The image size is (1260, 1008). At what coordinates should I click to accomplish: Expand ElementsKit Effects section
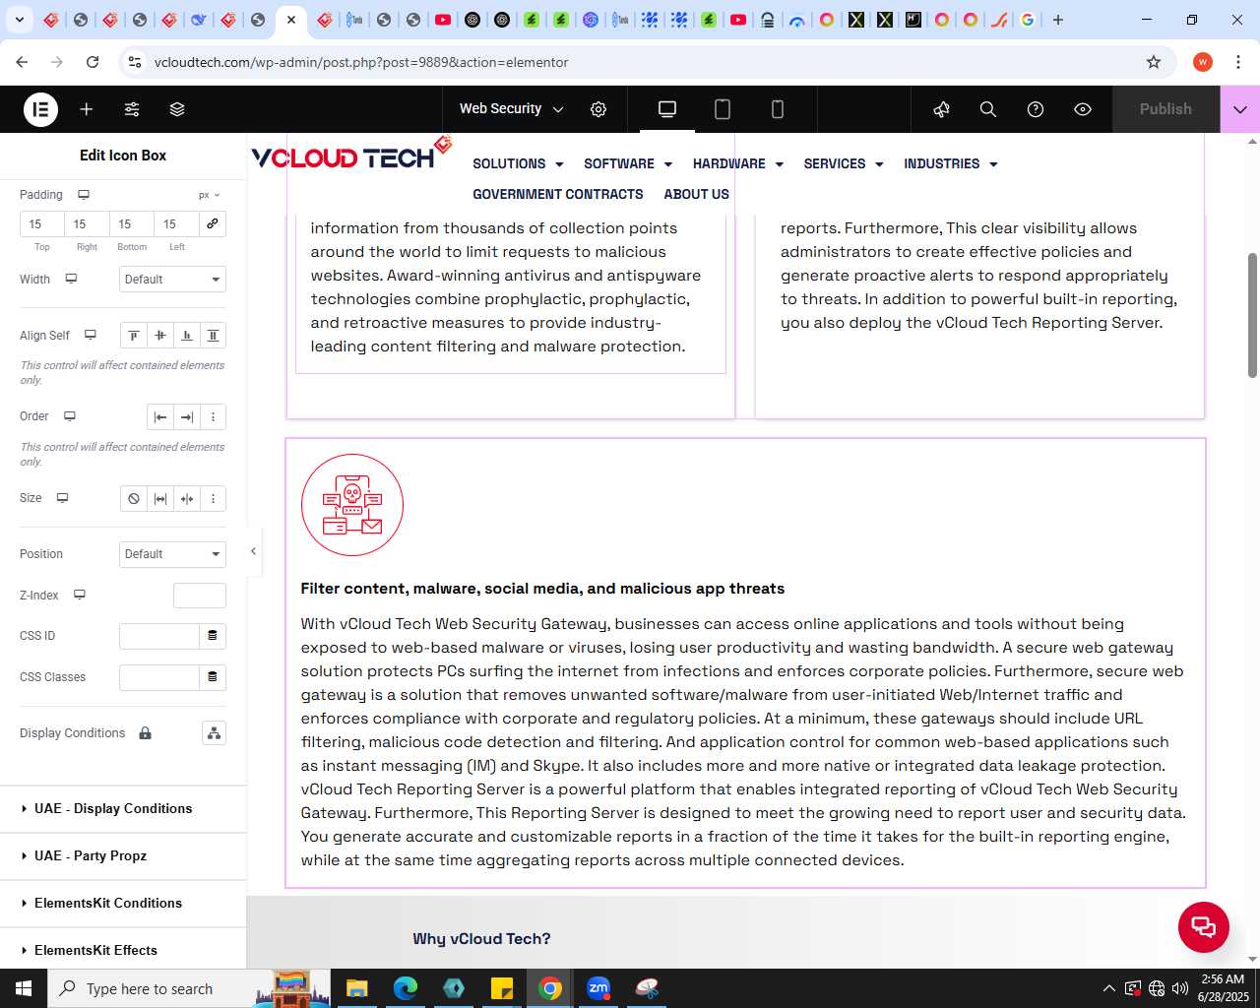123,951
